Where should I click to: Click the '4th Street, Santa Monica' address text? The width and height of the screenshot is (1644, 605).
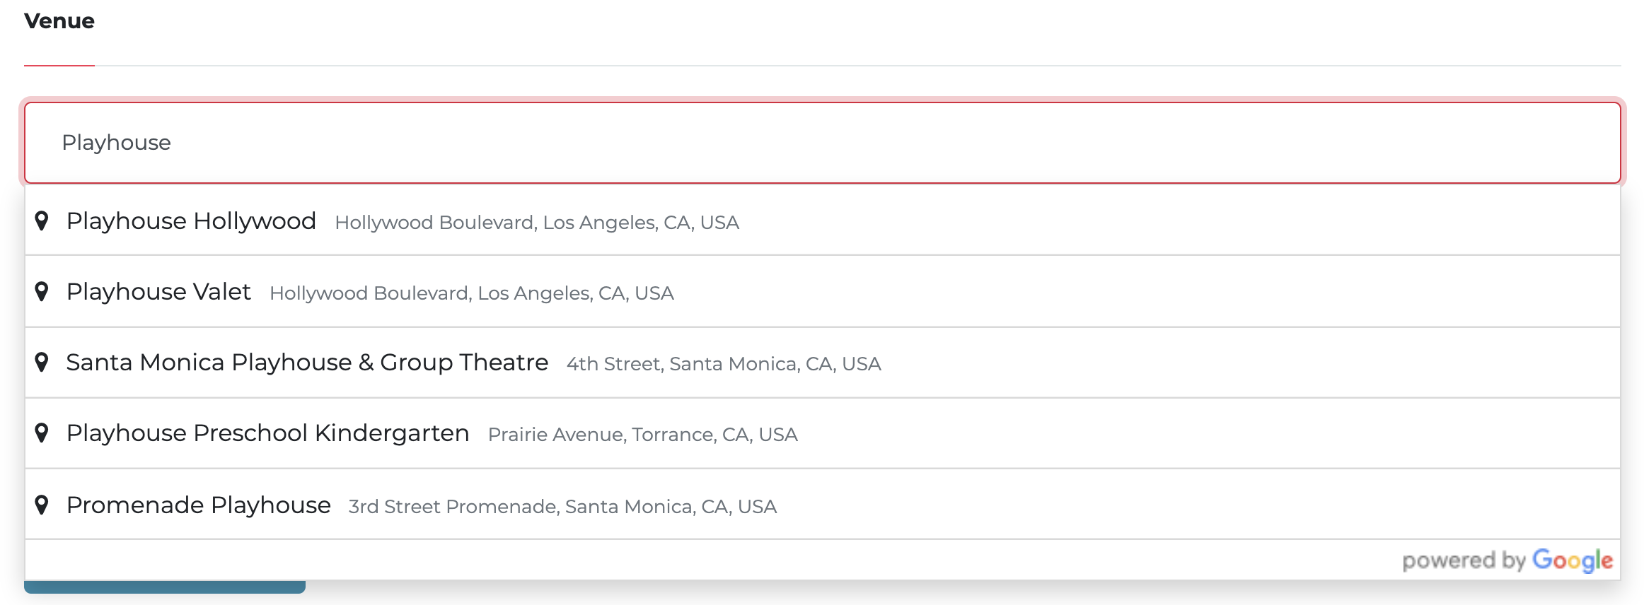(x=724, y=364)
